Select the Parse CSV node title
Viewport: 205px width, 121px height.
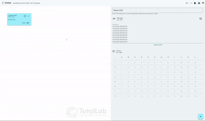(x=14, y=16)
